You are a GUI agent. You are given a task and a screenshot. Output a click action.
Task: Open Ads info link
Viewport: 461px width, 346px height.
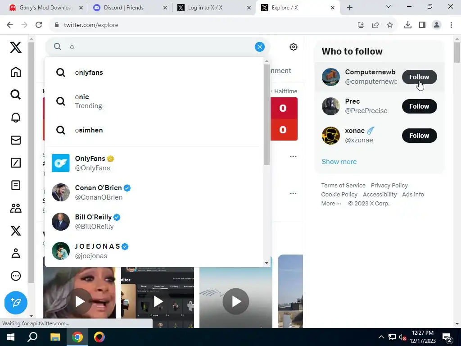(x=413, y=195)
